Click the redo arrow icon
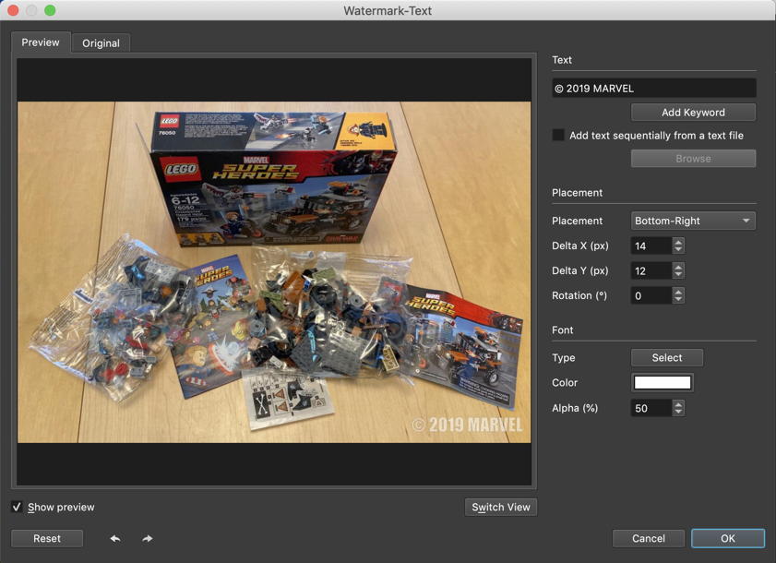The image size is (776, 563). point(147,538)
